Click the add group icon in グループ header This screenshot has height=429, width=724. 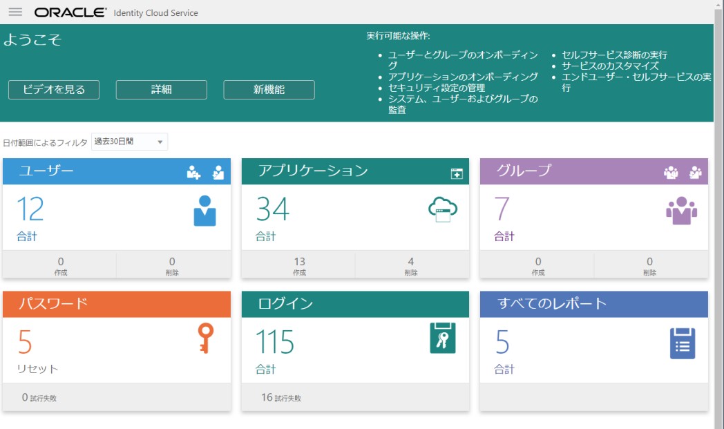671,173
